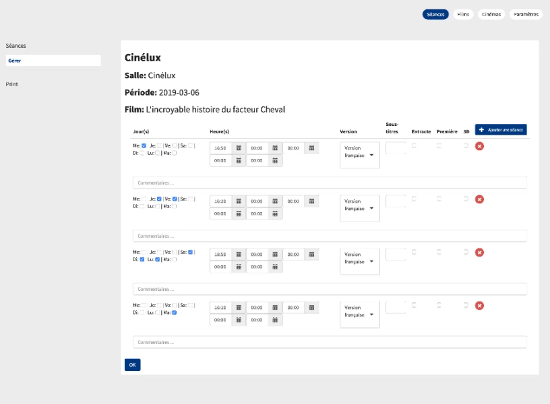Click the first Commentaires text field
The width and height of the screenshot is (550, 404).
click(x=330, y=183)
